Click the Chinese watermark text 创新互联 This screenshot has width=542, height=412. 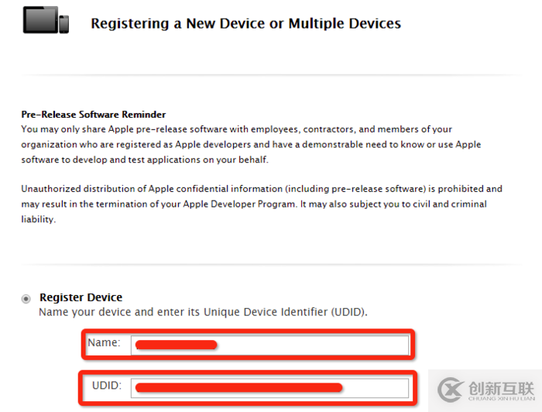pyautogui.click(x=501, y=388)
